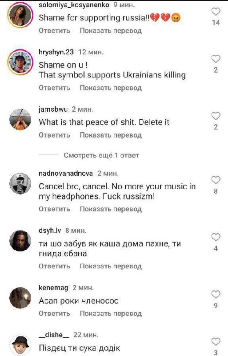Open solomiya_kosyanenko's profile picture
Screen dimensions: 228x356
point(20,15)
